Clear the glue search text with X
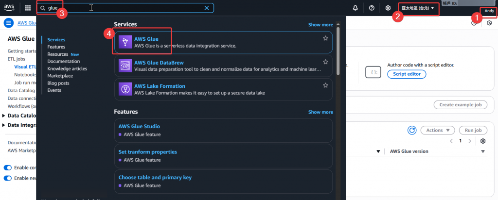This screenshot has height=200, width=498. pos(206,8)
